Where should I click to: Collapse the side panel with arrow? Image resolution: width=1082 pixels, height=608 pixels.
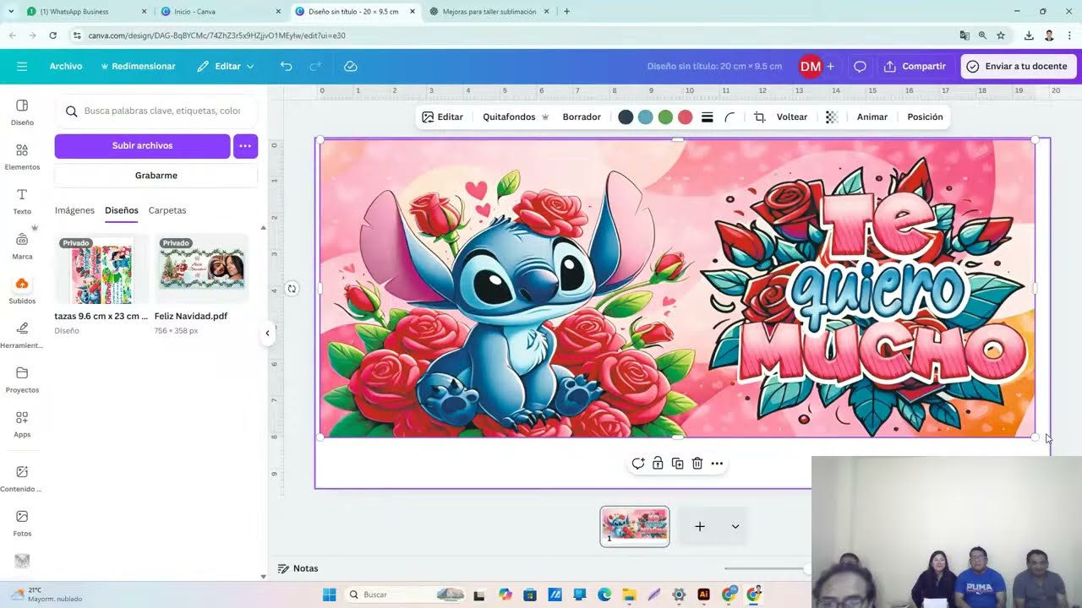[x=267, y=333]
